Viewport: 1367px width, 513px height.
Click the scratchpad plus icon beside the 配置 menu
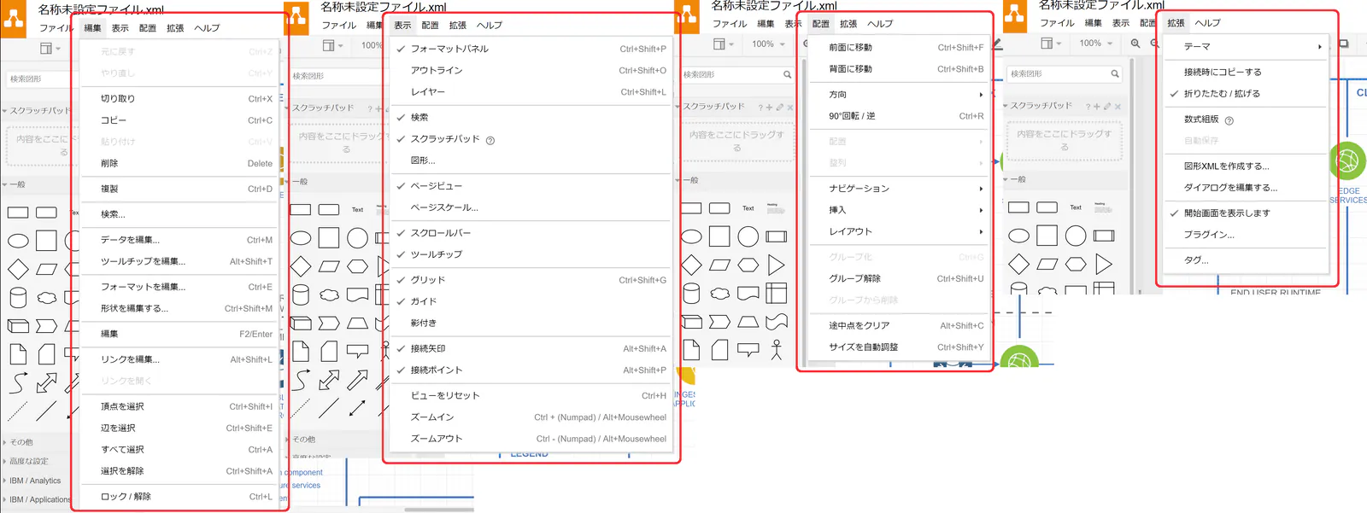(769, 108)
